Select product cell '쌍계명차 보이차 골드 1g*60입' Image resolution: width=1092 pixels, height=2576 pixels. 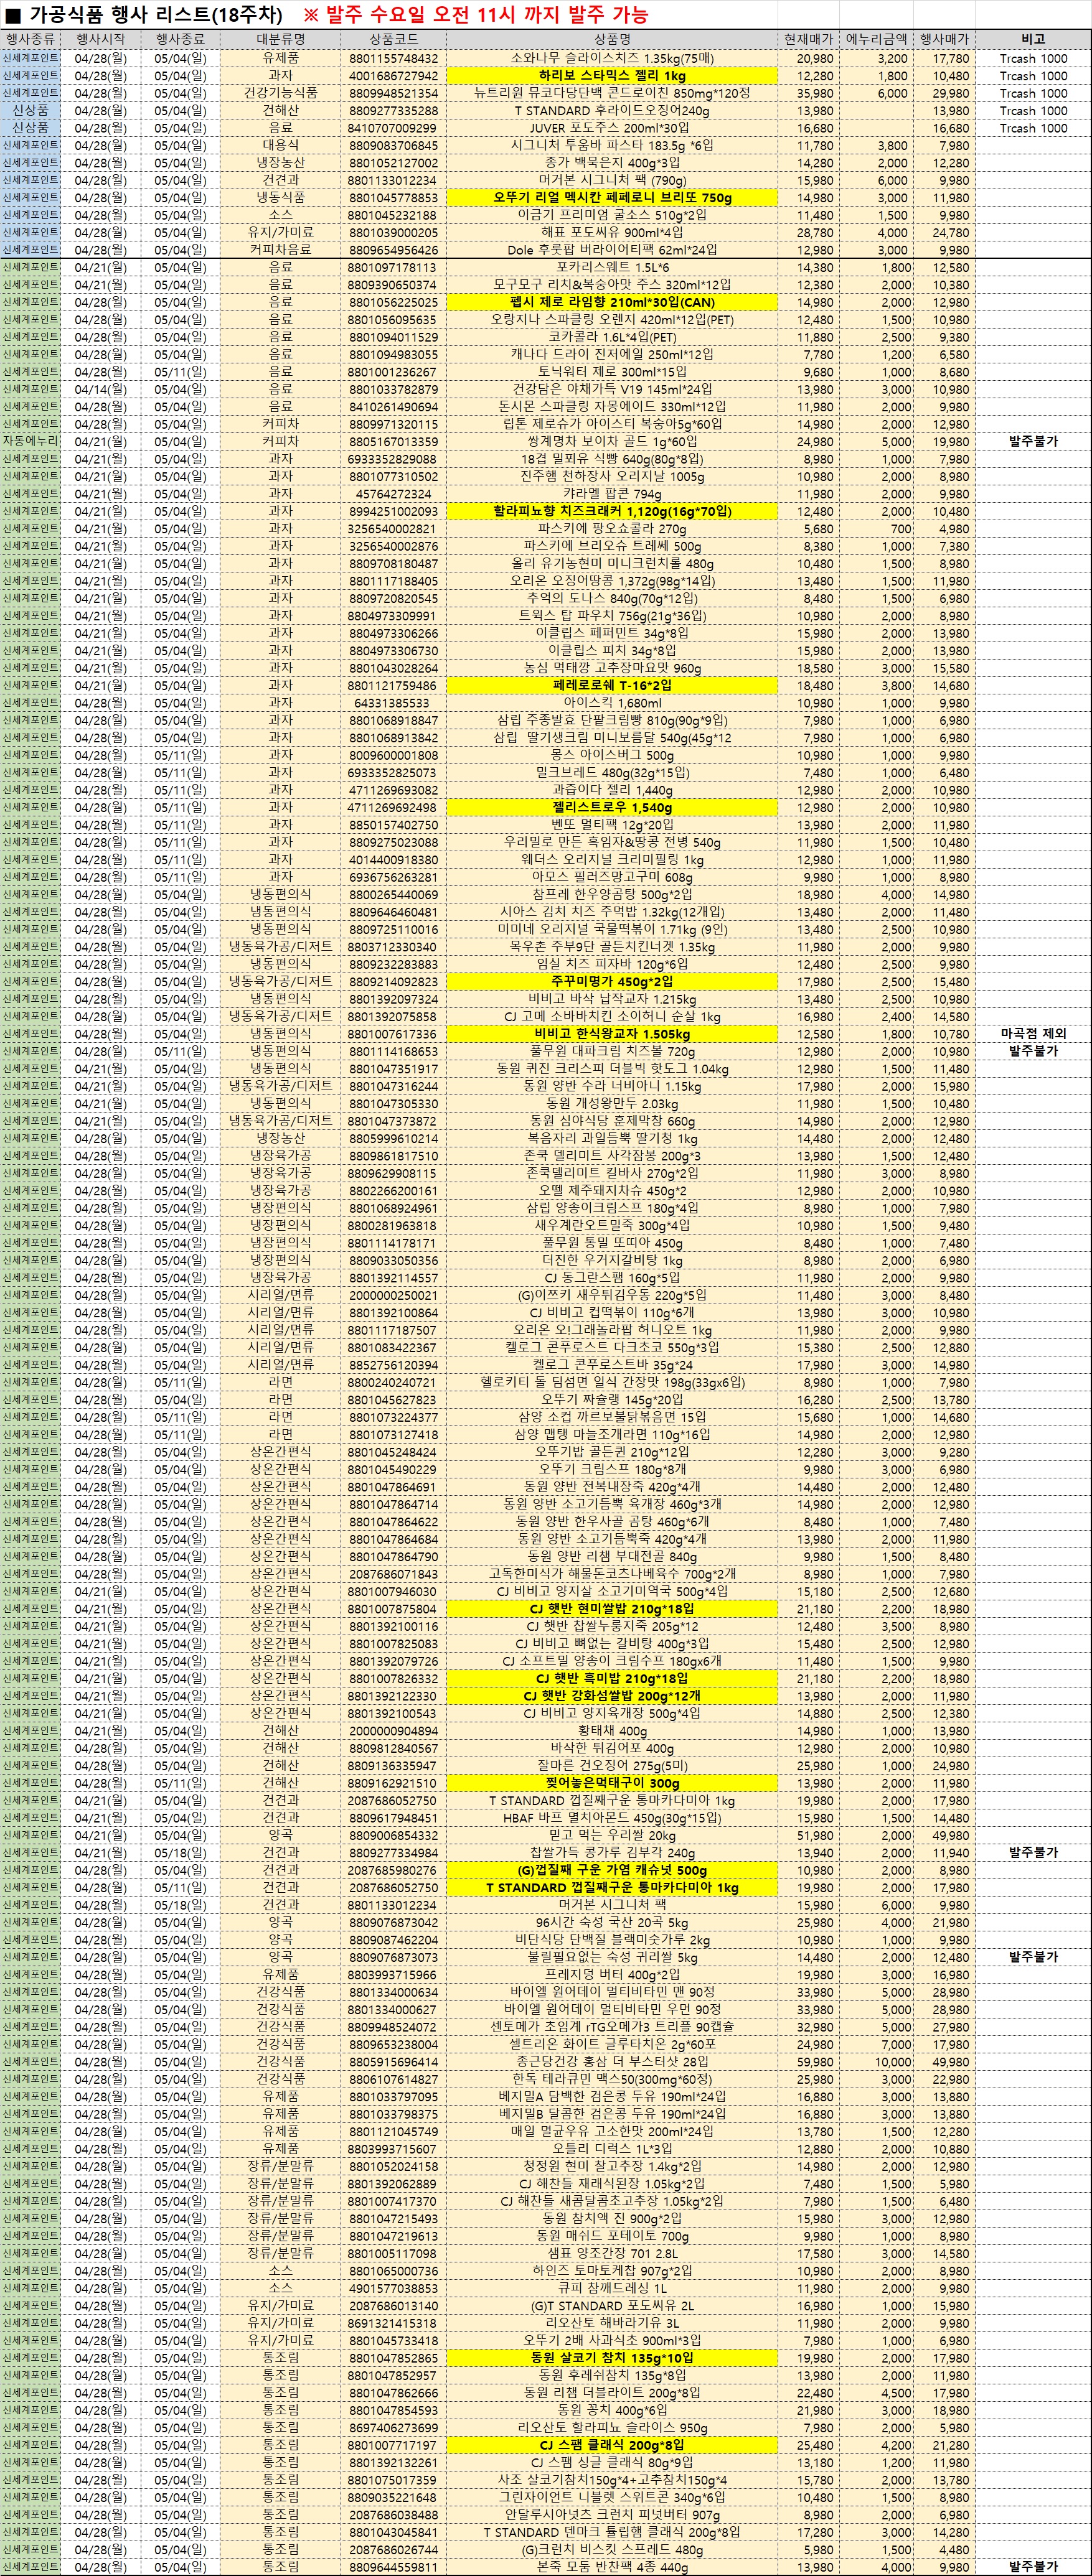[x=613, y=441]
